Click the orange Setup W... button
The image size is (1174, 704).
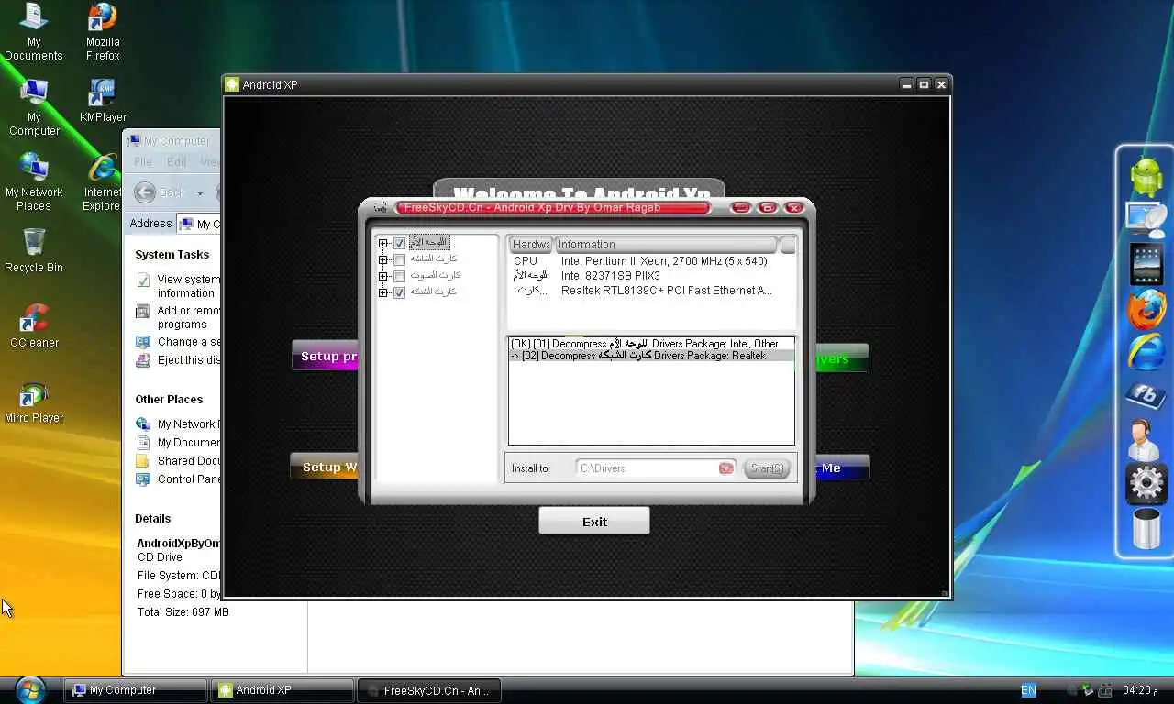pyautogui.click(x=326, y=467)
